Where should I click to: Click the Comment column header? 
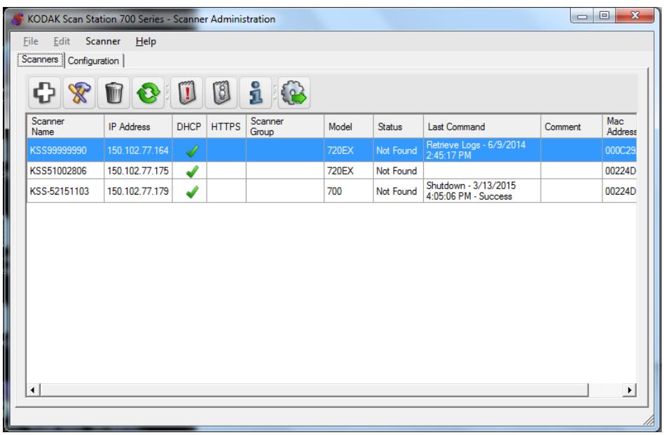coord(572,126)
